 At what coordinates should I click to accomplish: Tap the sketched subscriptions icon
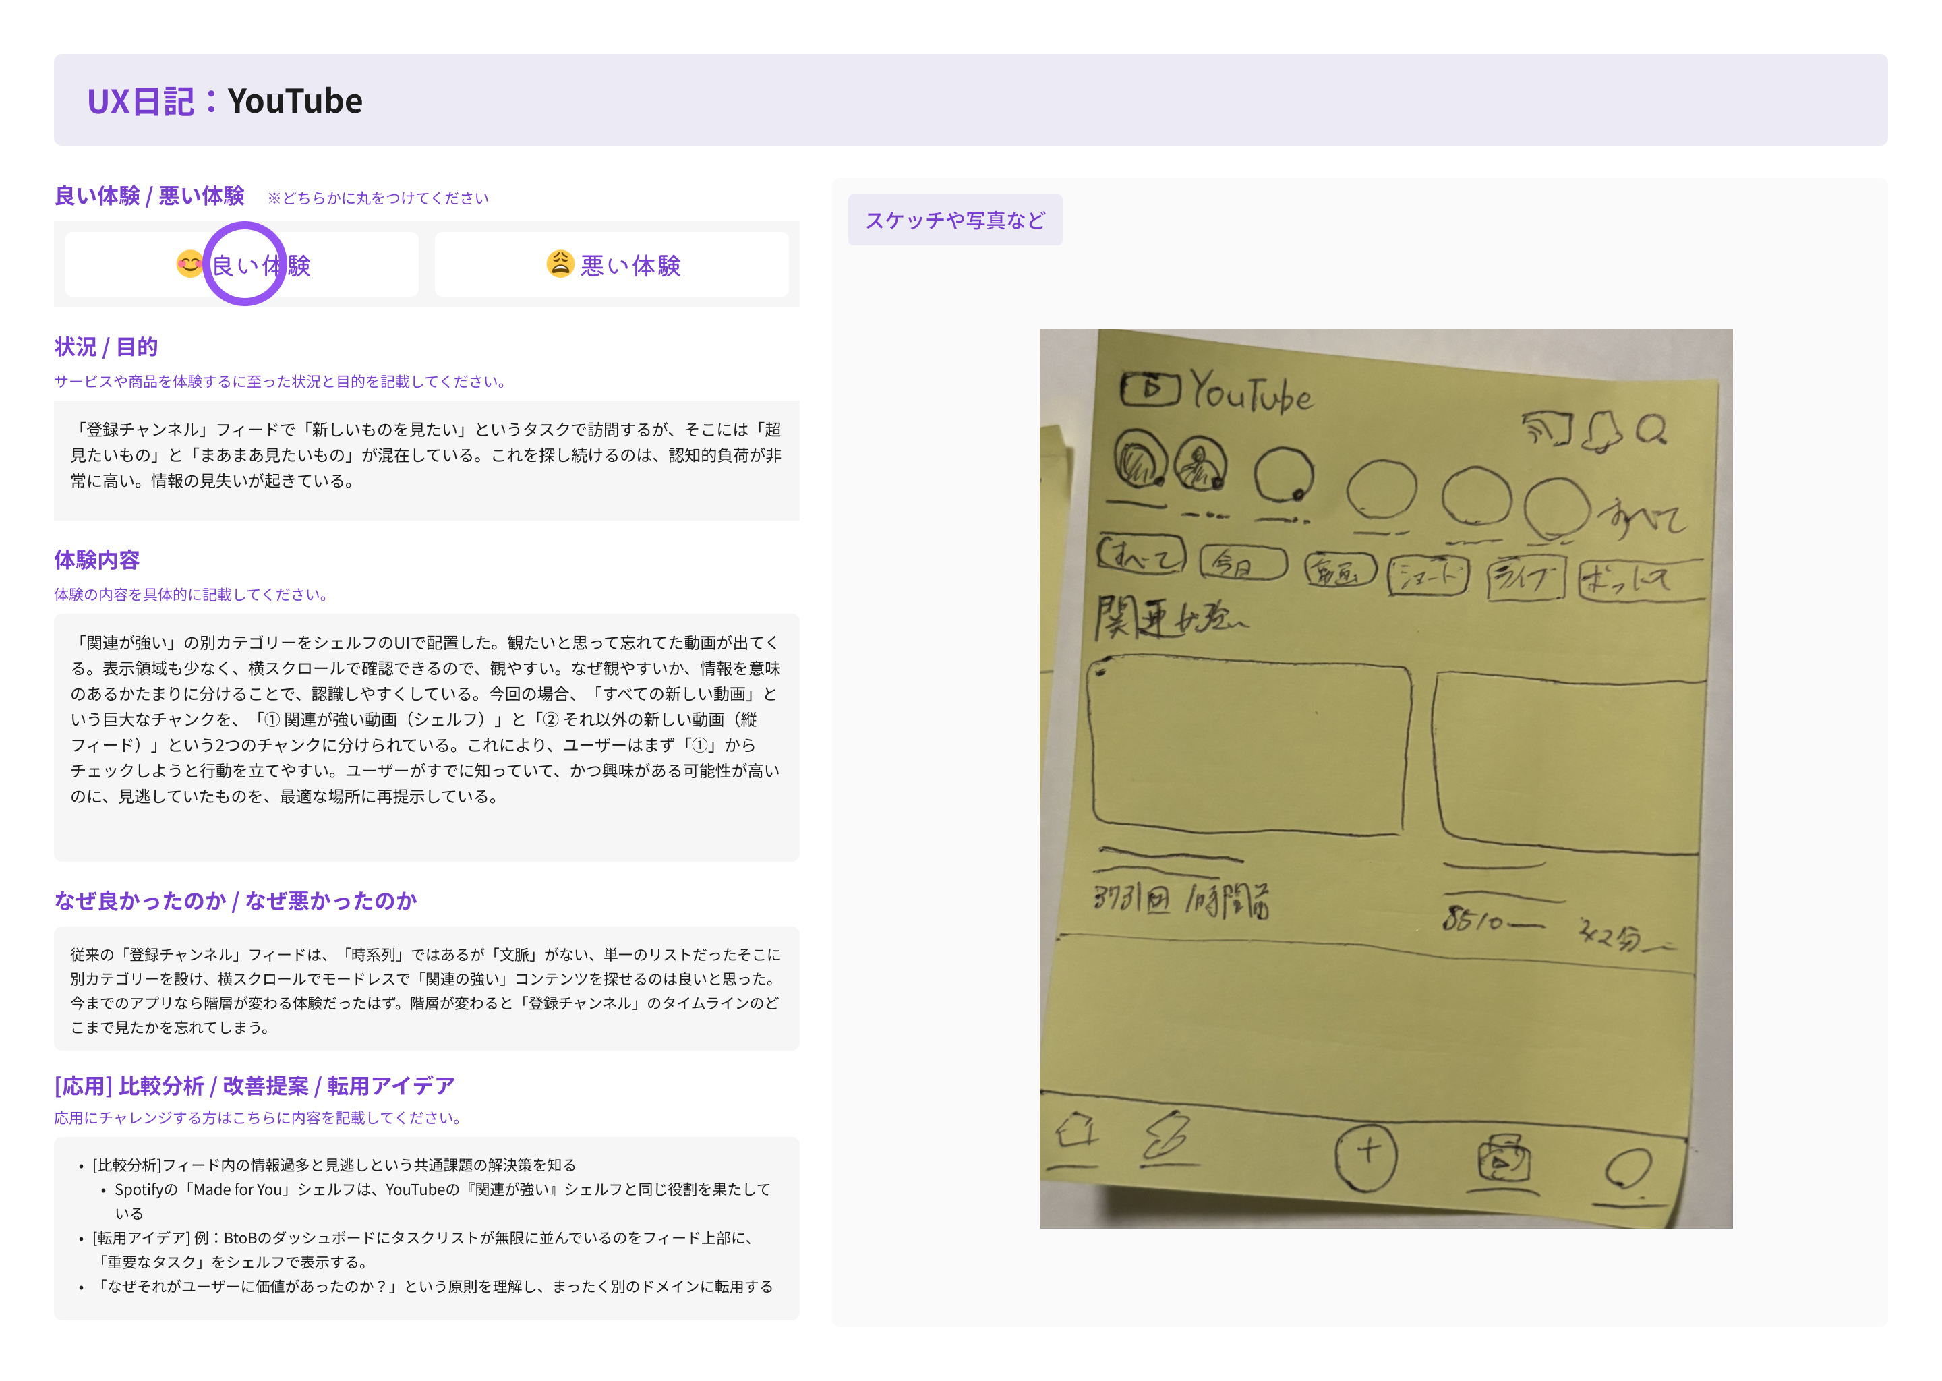[x=1503, y=1160]
